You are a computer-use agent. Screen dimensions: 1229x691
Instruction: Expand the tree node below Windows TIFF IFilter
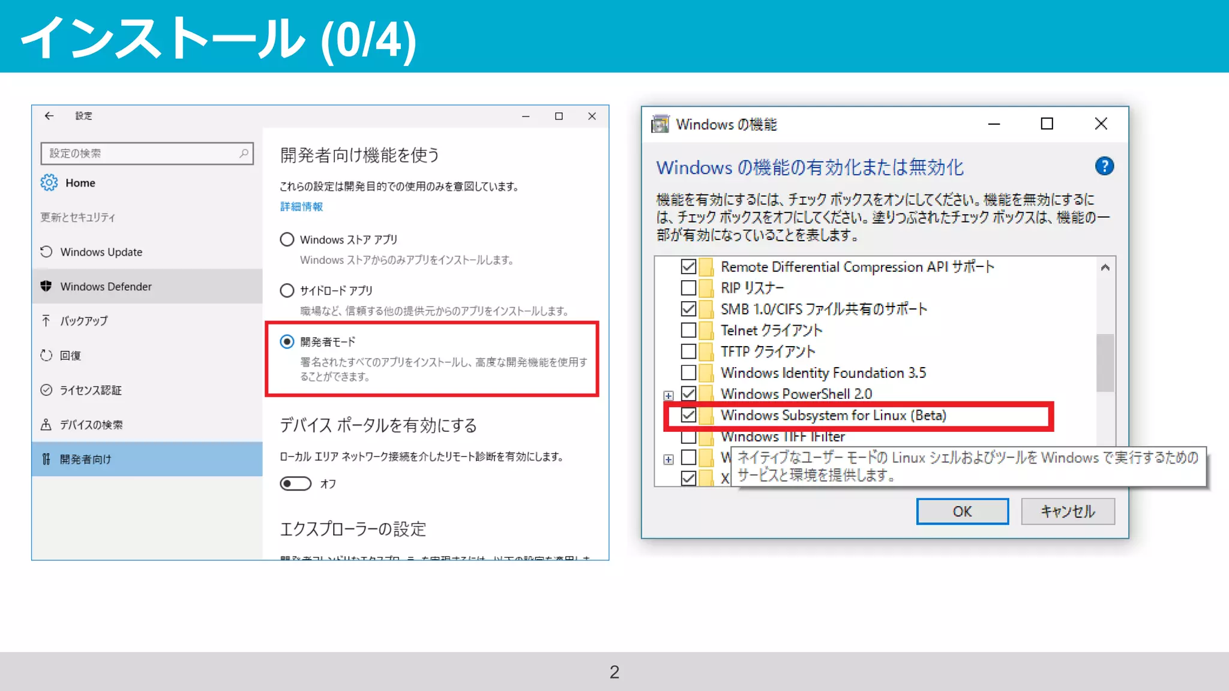669,459
